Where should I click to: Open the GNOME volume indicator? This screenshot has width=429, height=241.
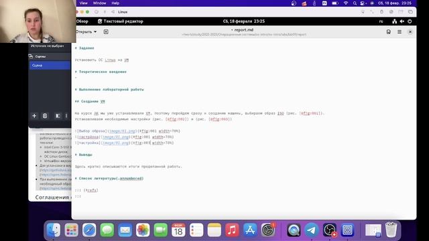pos(402,21)
